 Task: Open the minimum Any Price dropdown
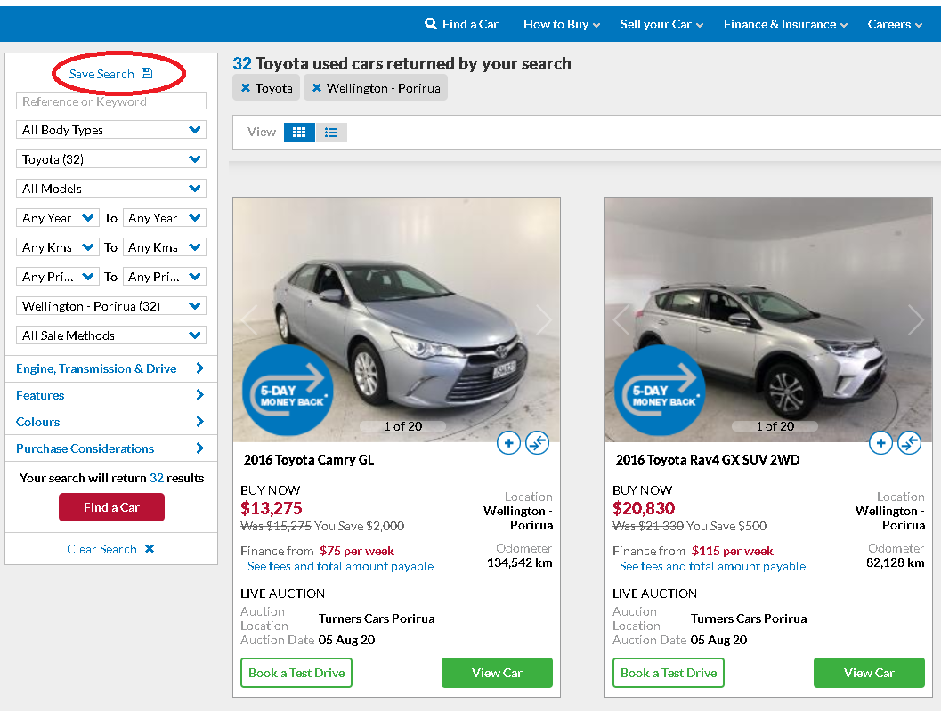(58, 277)
